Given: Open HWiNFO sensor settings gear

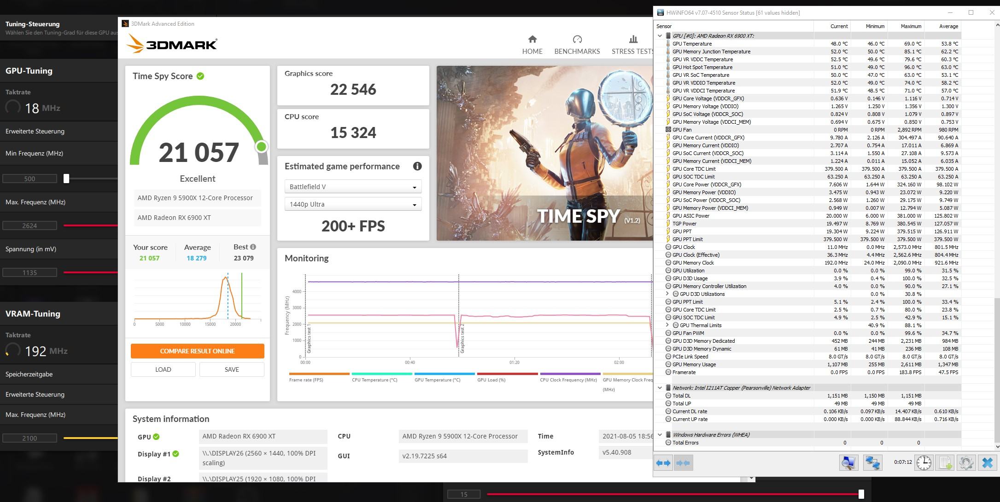Looking at the screenshot, I should point(966,463).
